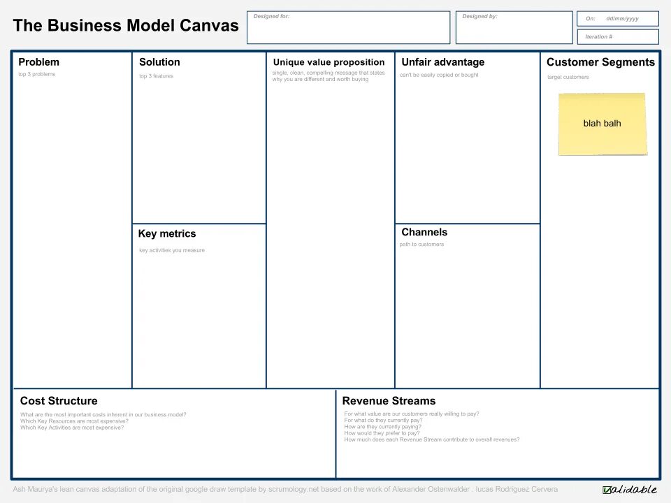Click the "Designed for" input field

347,29
